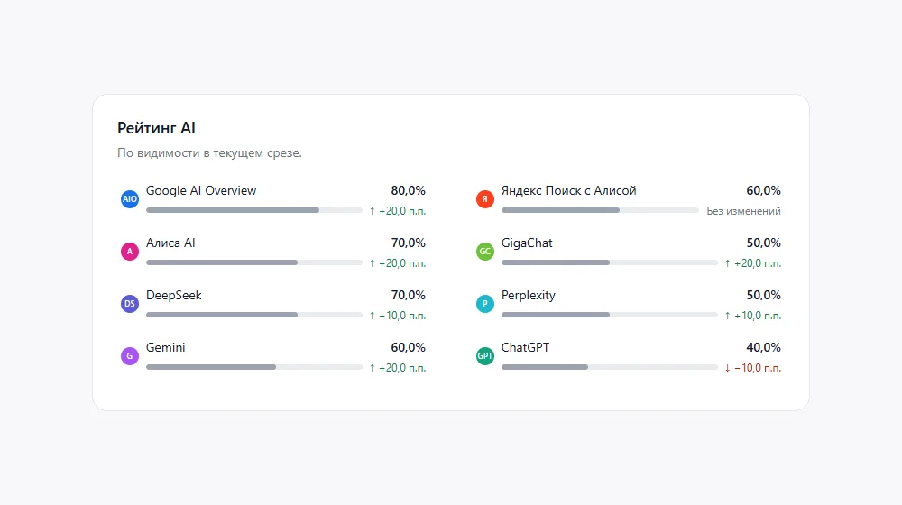Click the 40,0% value for ChatGPT
The image size is (902, 505).
pos(763,348)
